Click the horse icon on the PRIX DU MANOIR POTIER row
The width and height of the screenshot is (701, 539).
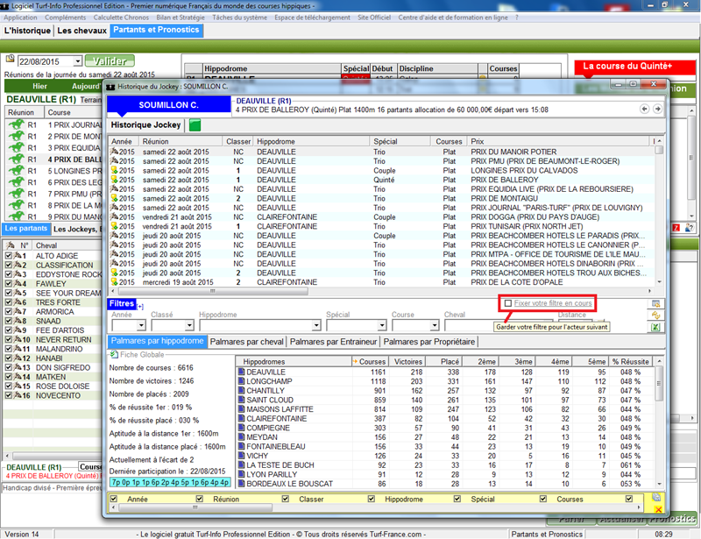114,152
